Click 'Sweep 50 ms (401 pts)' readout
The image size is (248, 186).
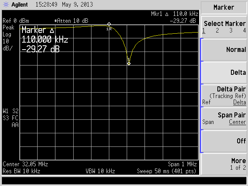click(x=166, y=171)
